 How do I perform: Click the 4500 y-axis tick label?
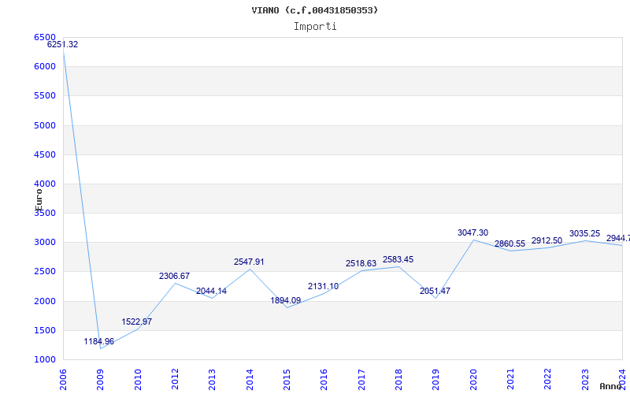45,154
